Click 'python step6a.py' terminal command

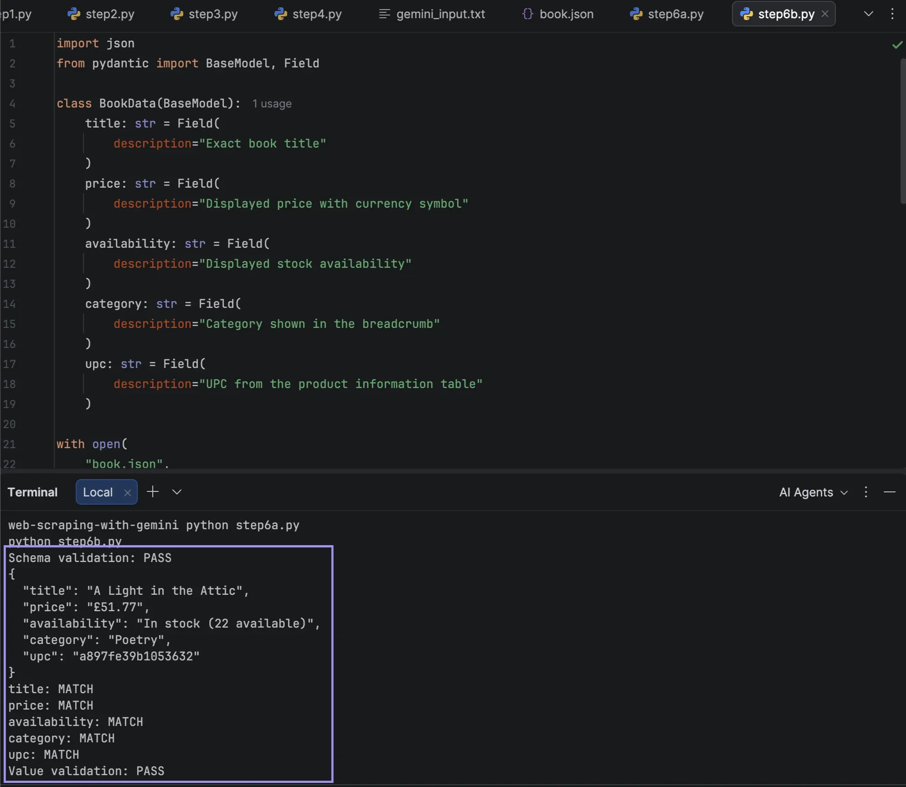click(x=242, y=525)
